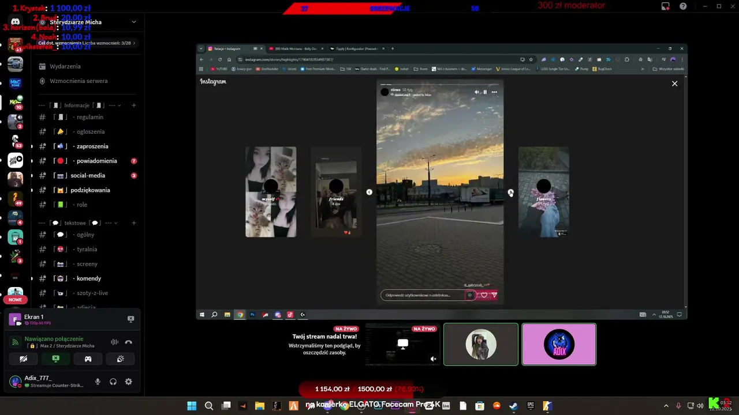The width and height of the screenshot is (739, 415).
Task: Select the flowers highlight thumbnail
Action: pos(543,191)
